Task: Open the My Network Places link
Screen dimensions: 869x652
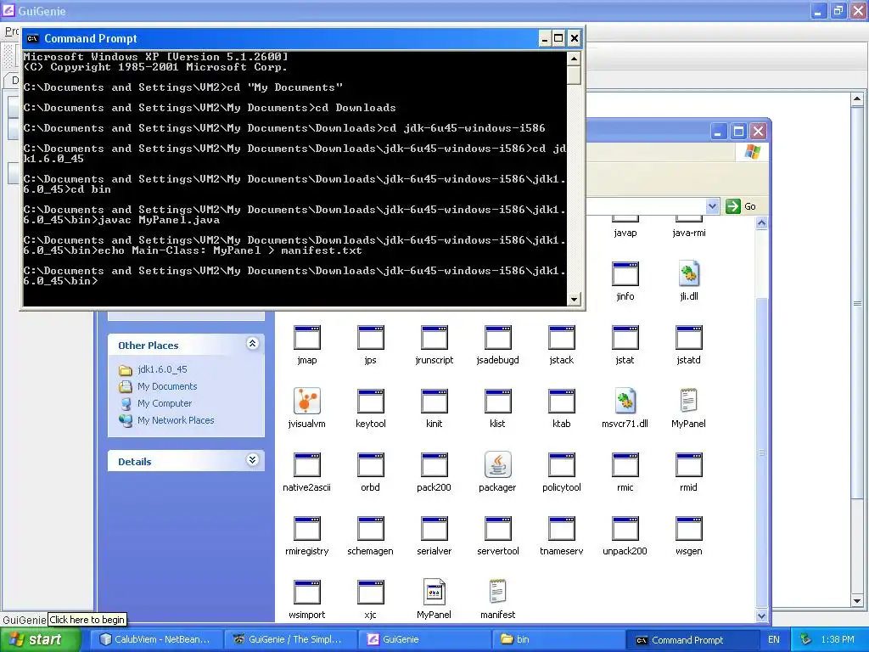Action: [176, 420]
